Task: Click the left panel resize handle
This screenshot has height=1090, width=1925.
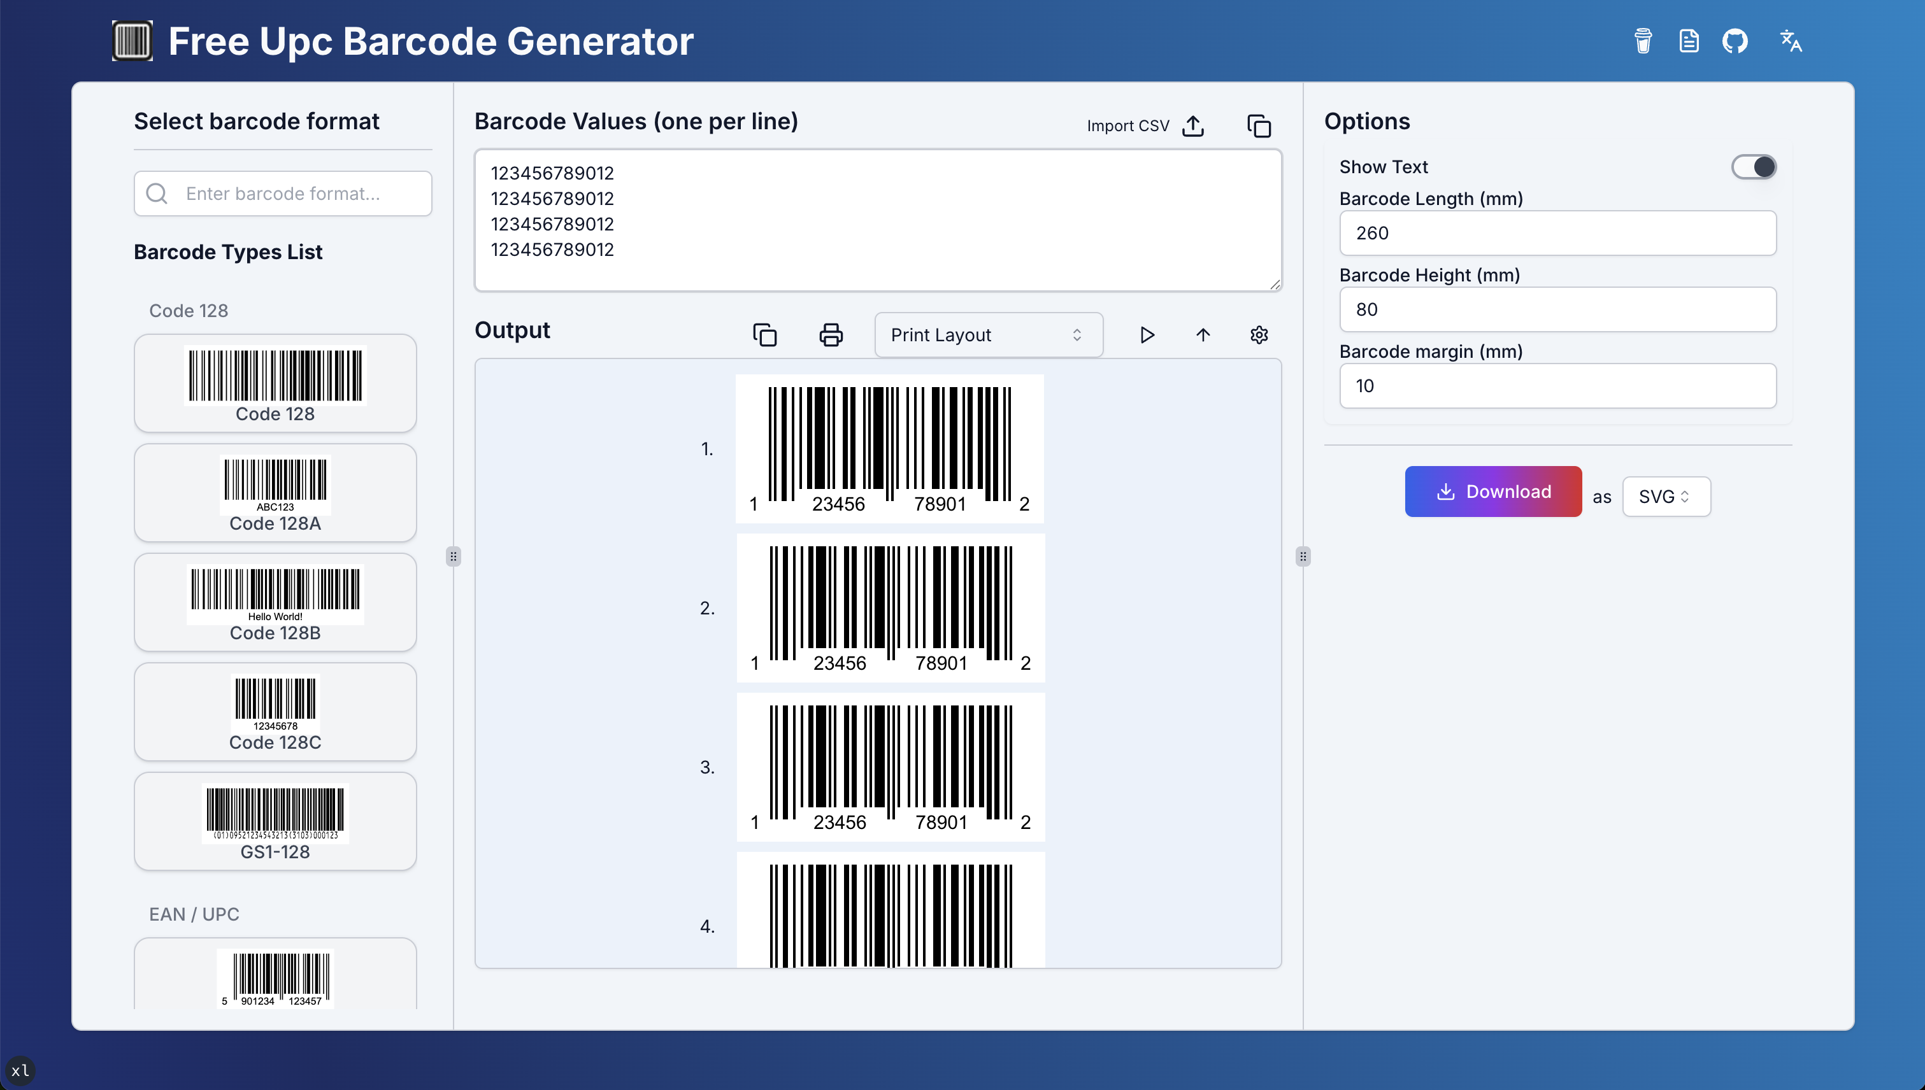Action: tap(453, 556)
